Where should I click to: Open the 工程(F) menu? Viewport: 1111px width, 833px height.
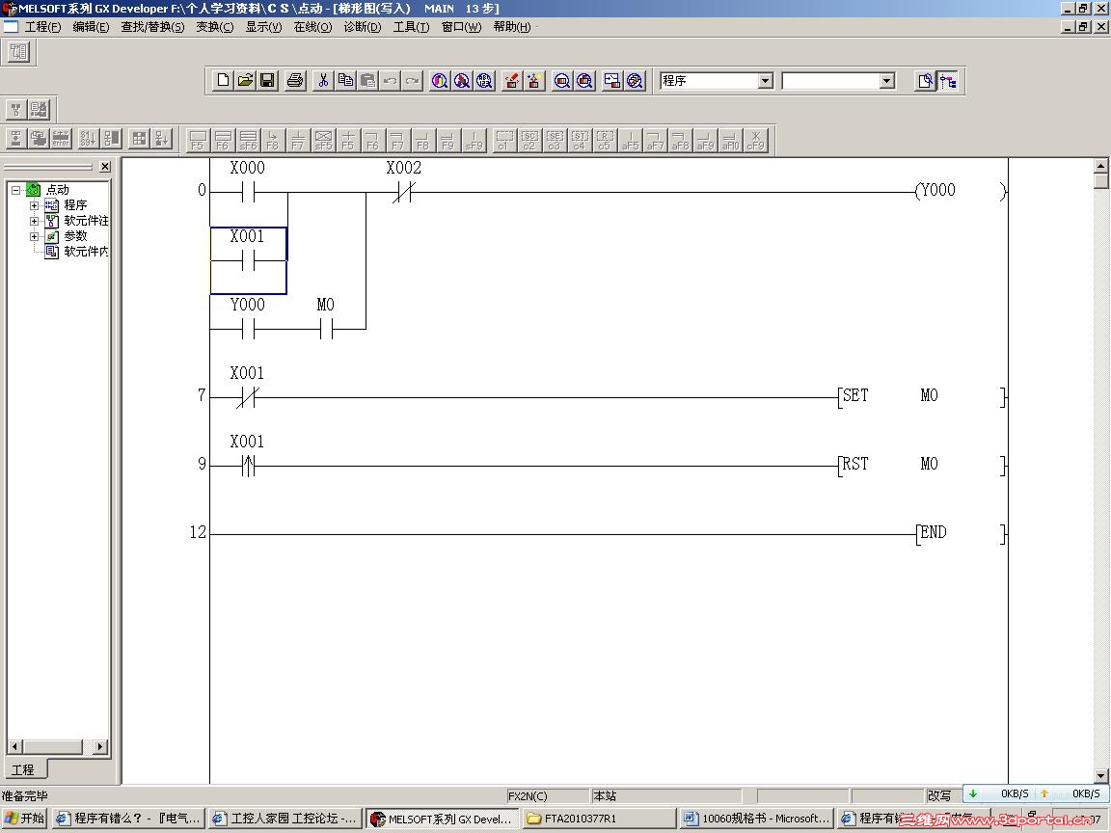42,27
